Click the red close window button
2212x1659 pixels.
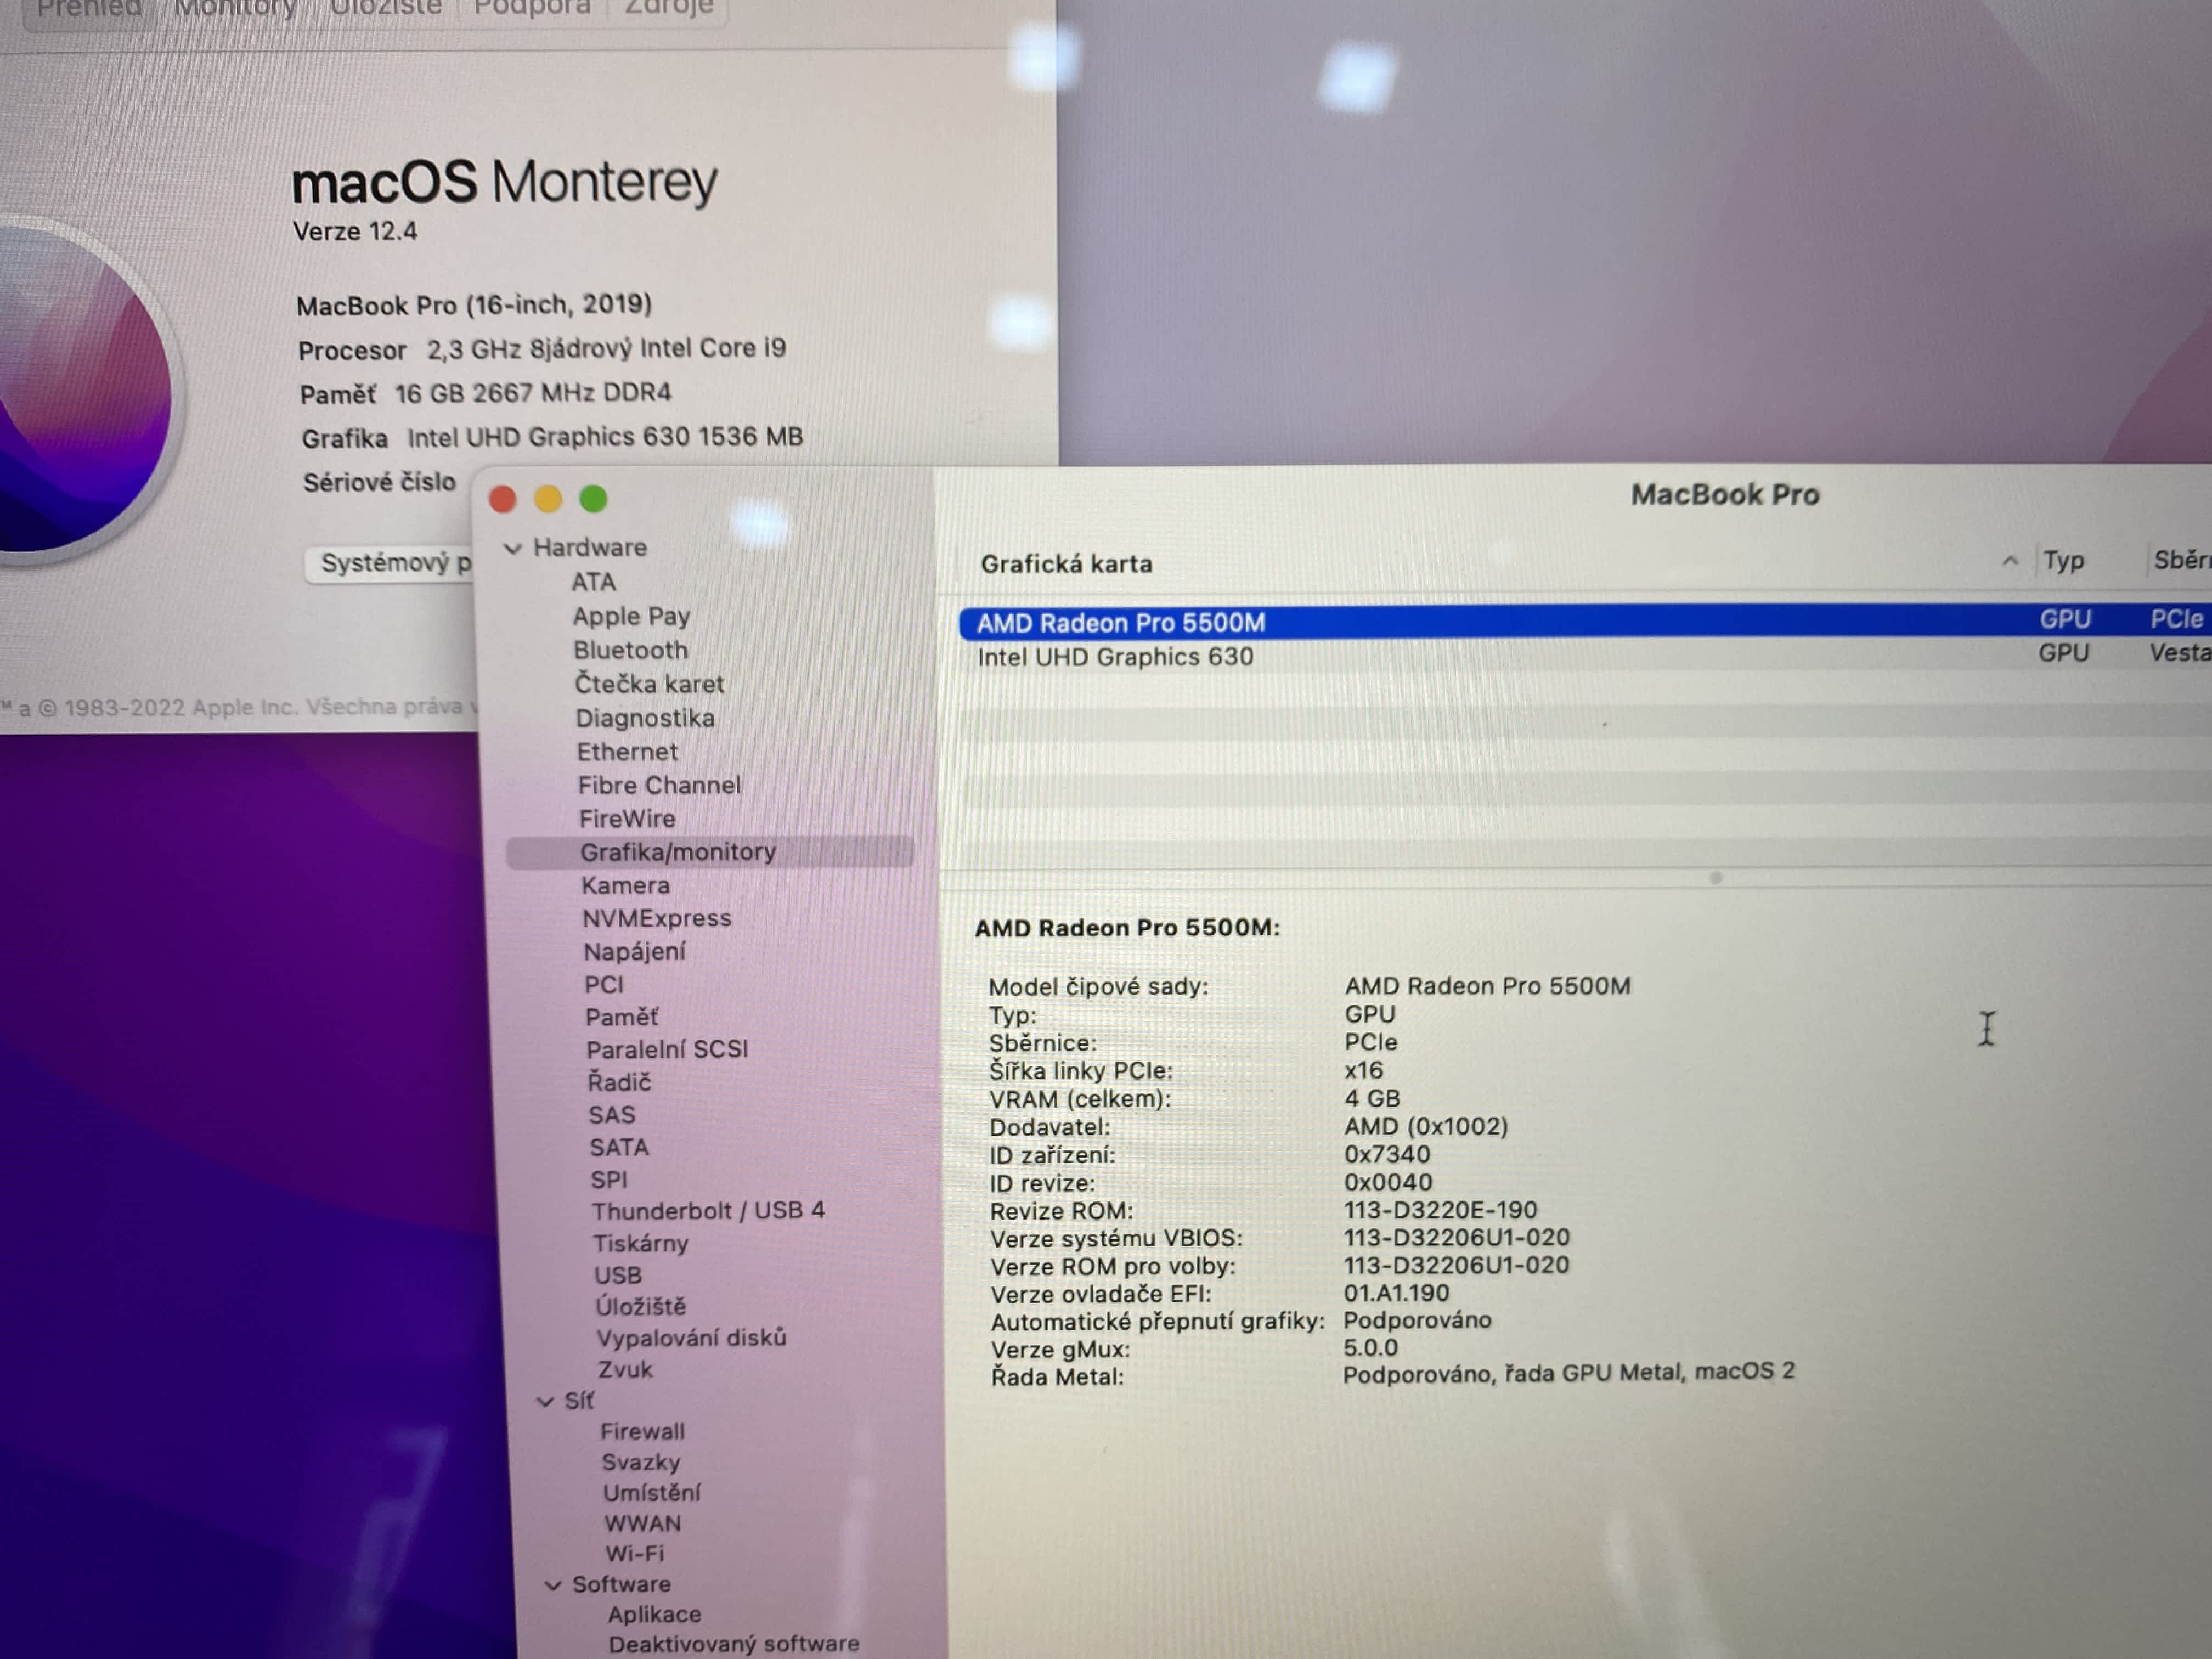pyautogui.click(x=503, y=499)
